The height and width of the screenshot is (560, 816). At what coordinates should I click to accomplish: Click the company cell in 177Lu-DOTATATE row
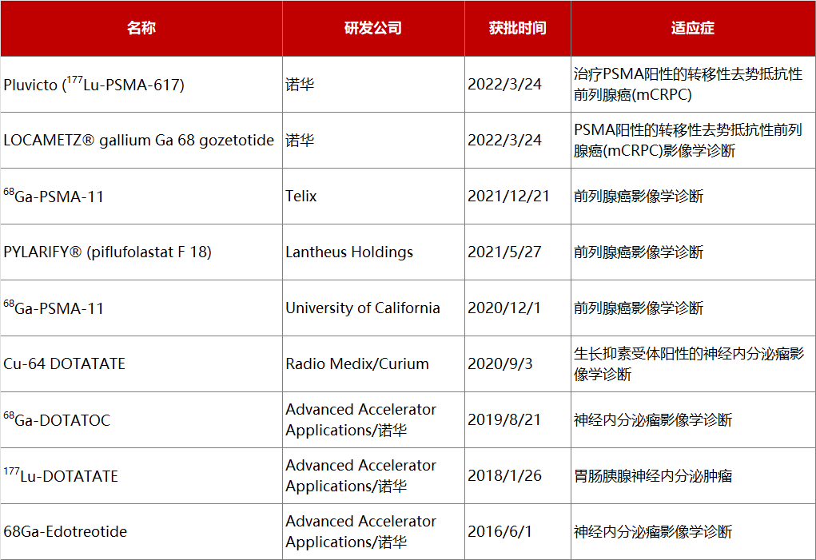click(x=373, y=476)
